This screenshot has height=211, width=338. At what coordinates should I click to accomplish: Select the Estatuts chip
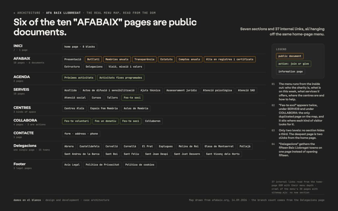[166, 59]
